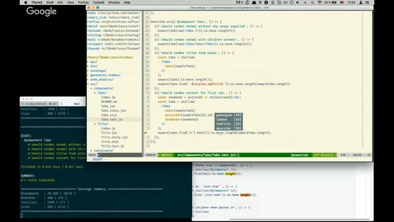
Task: Click the 'javascript' filetype in statusline
Action: tap(300, 155)
